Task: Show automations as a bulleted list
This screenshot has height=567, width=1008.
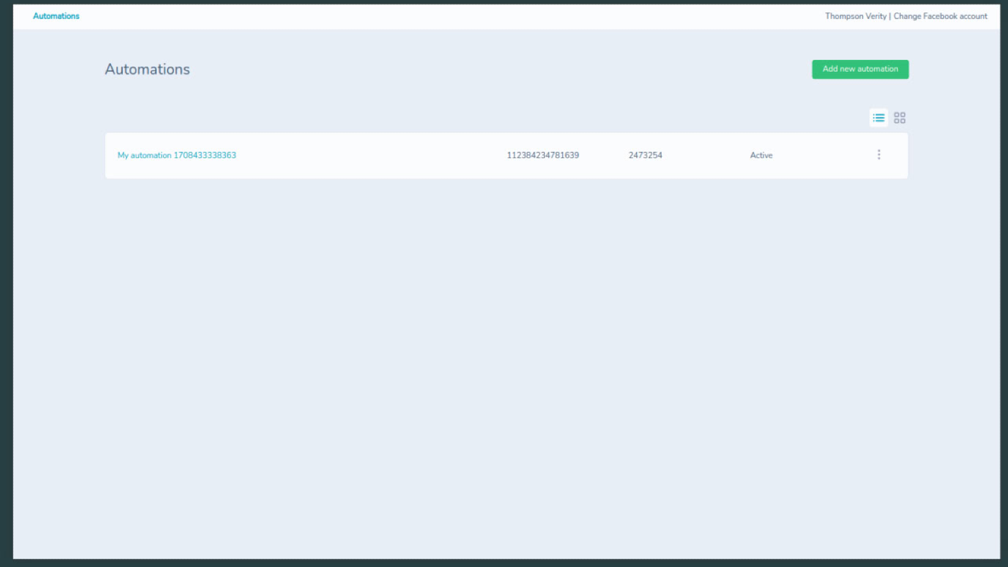Action: 878,118
